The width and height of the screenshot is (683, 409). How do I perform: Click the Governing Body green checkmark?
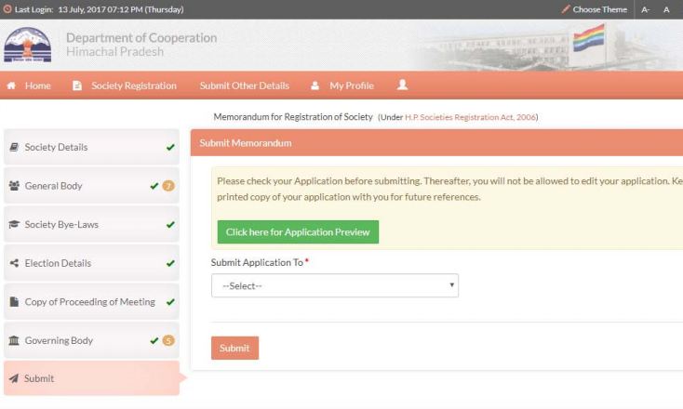pos(154,340)
